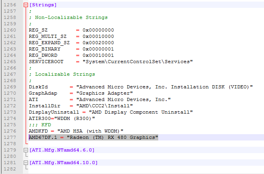Click the [Strings] section header text
264x174 pixels.
[x=43, y=5]
